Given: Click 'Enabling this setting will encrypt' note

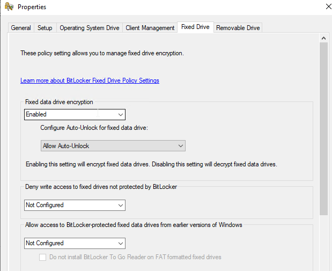Looking at the screenshot, I should pyautogui.click(x=151, y=164).
